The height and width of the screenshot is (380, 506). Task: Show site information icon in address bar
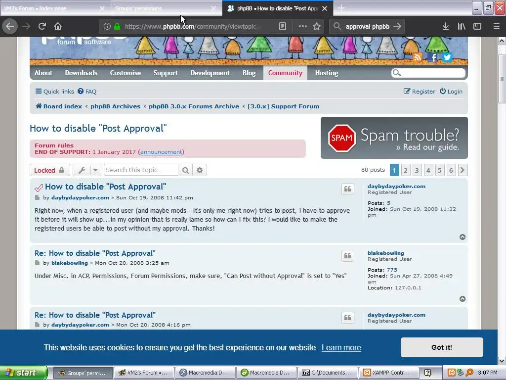[x=107, y=26]
